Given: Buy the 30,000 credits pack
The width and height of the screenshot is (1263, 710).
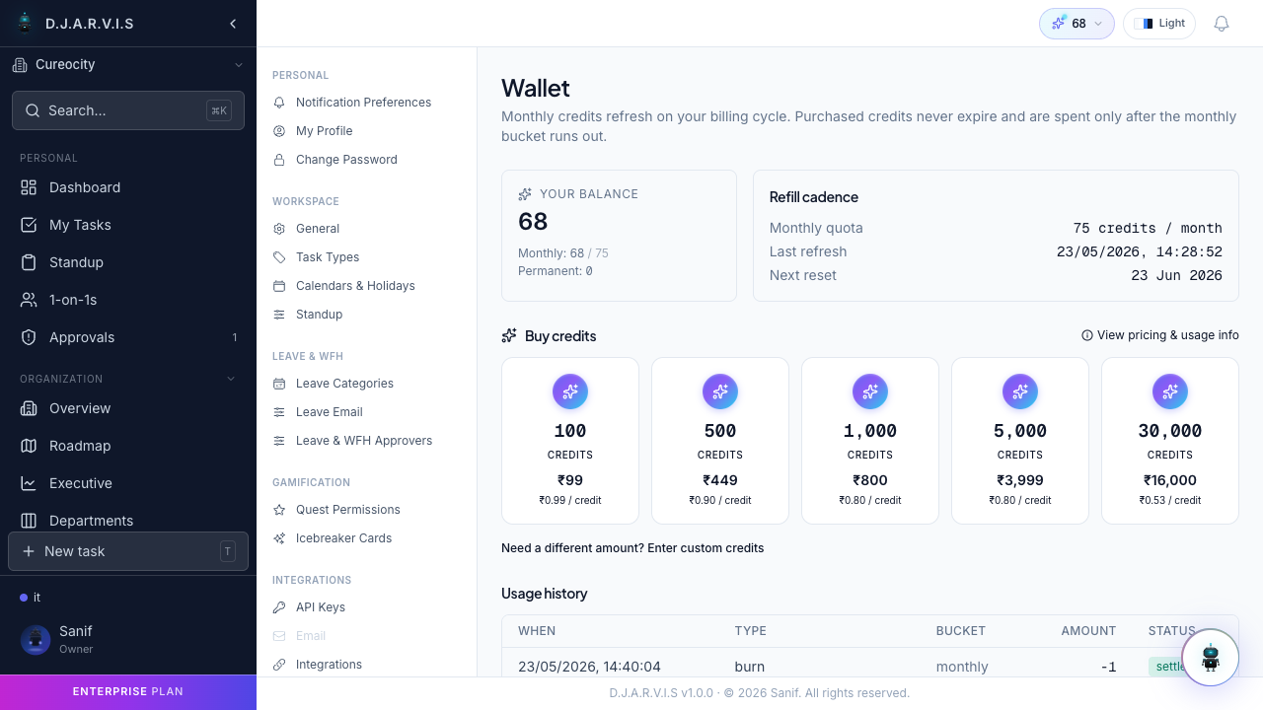Looking at the screenshot, I should click(1170, 441).
